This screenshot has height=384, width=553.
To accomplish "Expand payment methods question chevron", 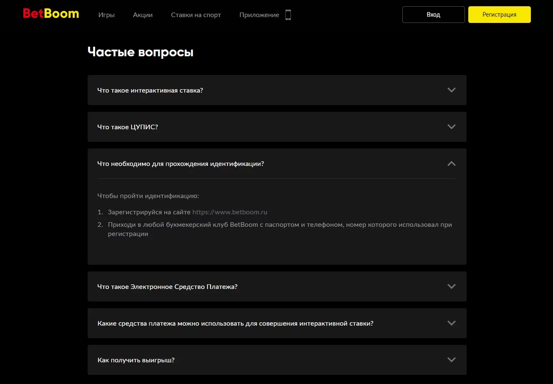I will pos(451,323).
